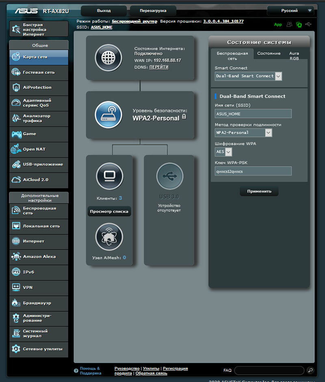Click the AiProtection shield icon
The width and height of the screenshot is (325, 382).
click(x=16, y=87)
